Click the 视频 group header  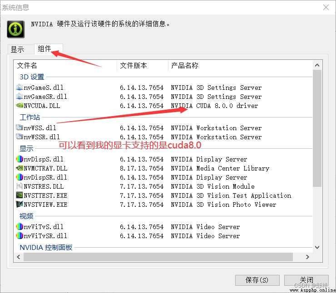[x=26, y=216]
